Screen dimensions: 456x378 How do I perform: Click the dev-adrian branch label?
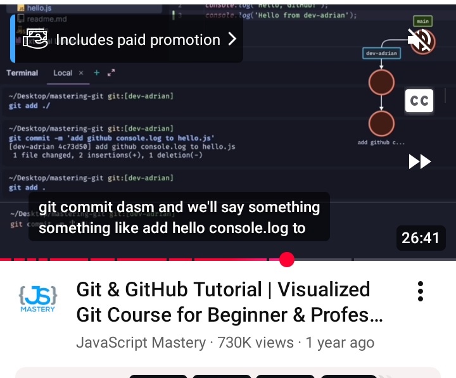pyautogui.click(x=381, y=53)
